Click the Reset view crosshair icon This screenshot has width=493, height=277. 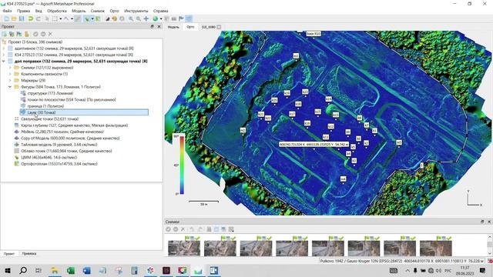(146, 18)
